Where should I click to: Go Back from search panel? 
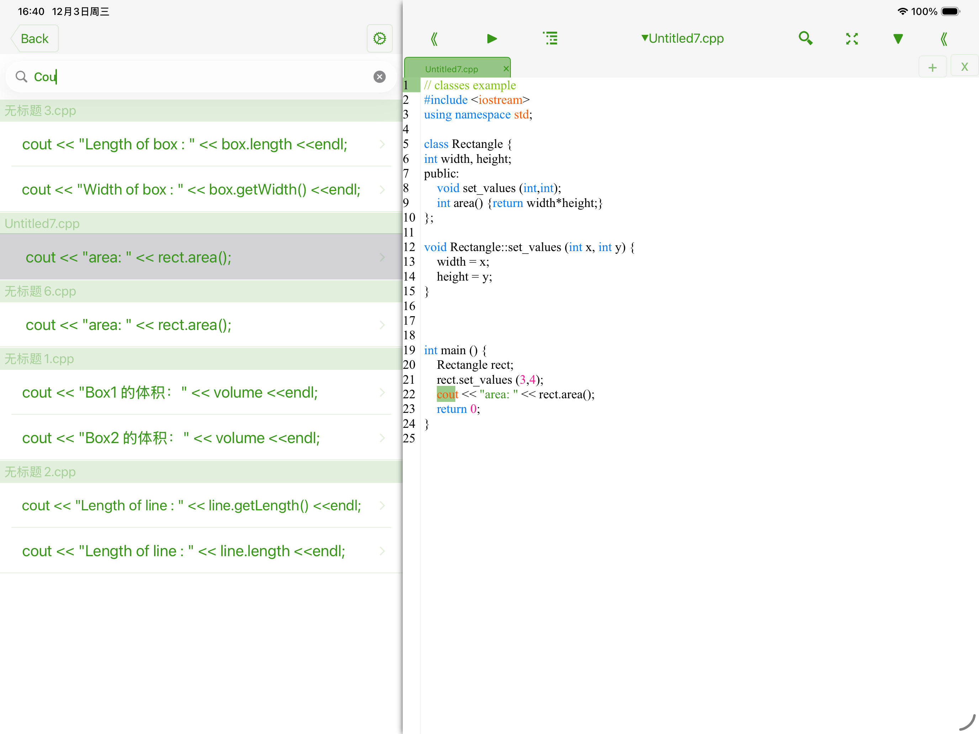35,38
